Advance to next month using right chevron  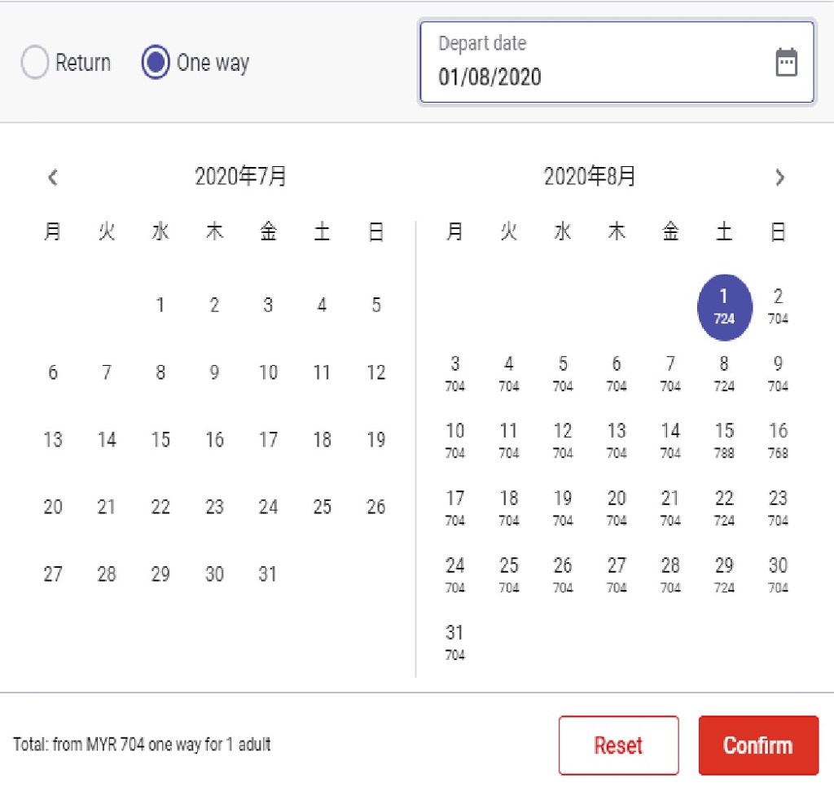[x=779, y=178]
